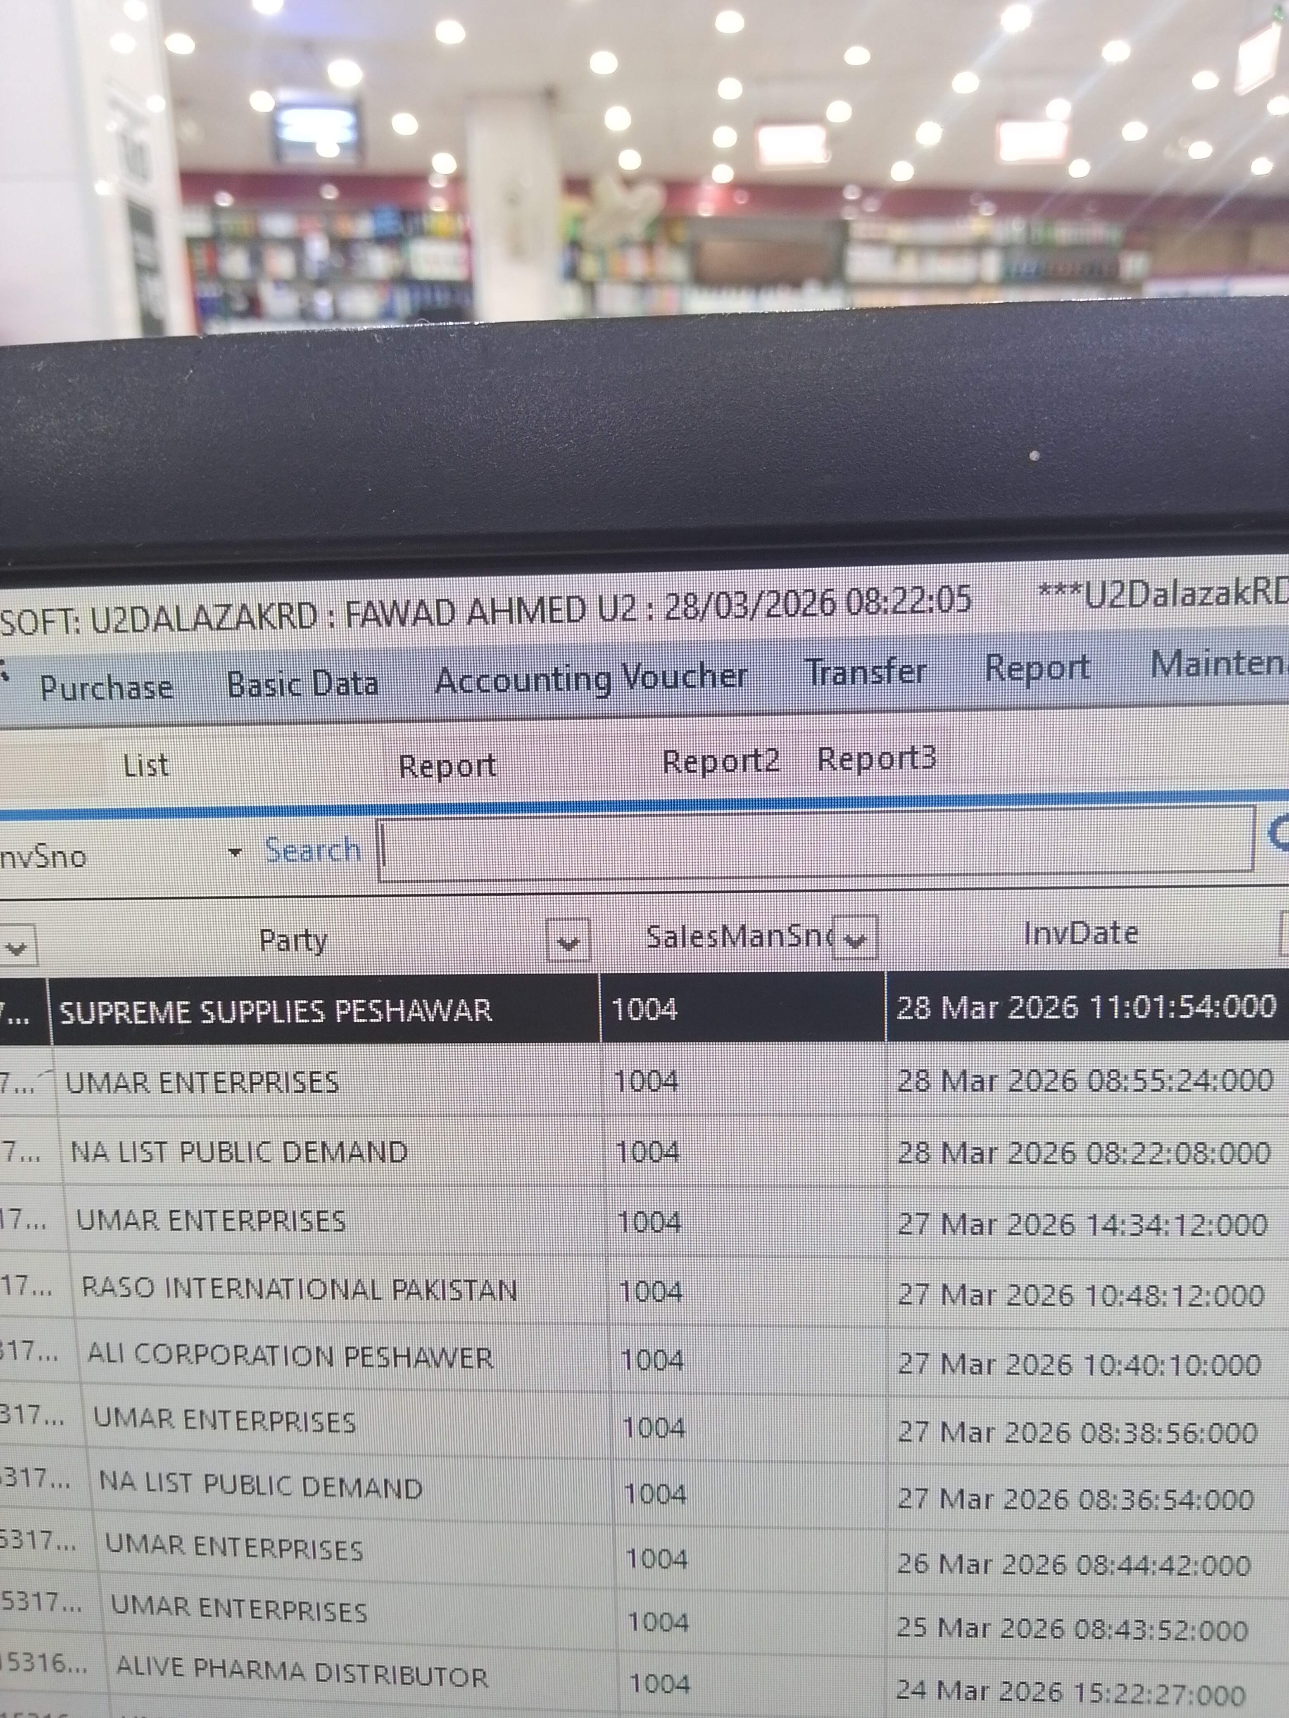Click date 27 Mar 2026 10:48:12:000

tap(1081, 1295)
